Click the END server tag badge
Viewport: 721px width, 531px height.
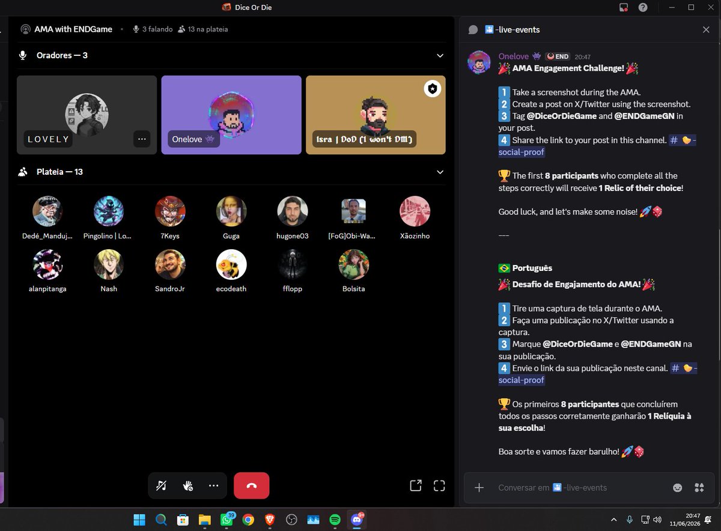[557, 56]
